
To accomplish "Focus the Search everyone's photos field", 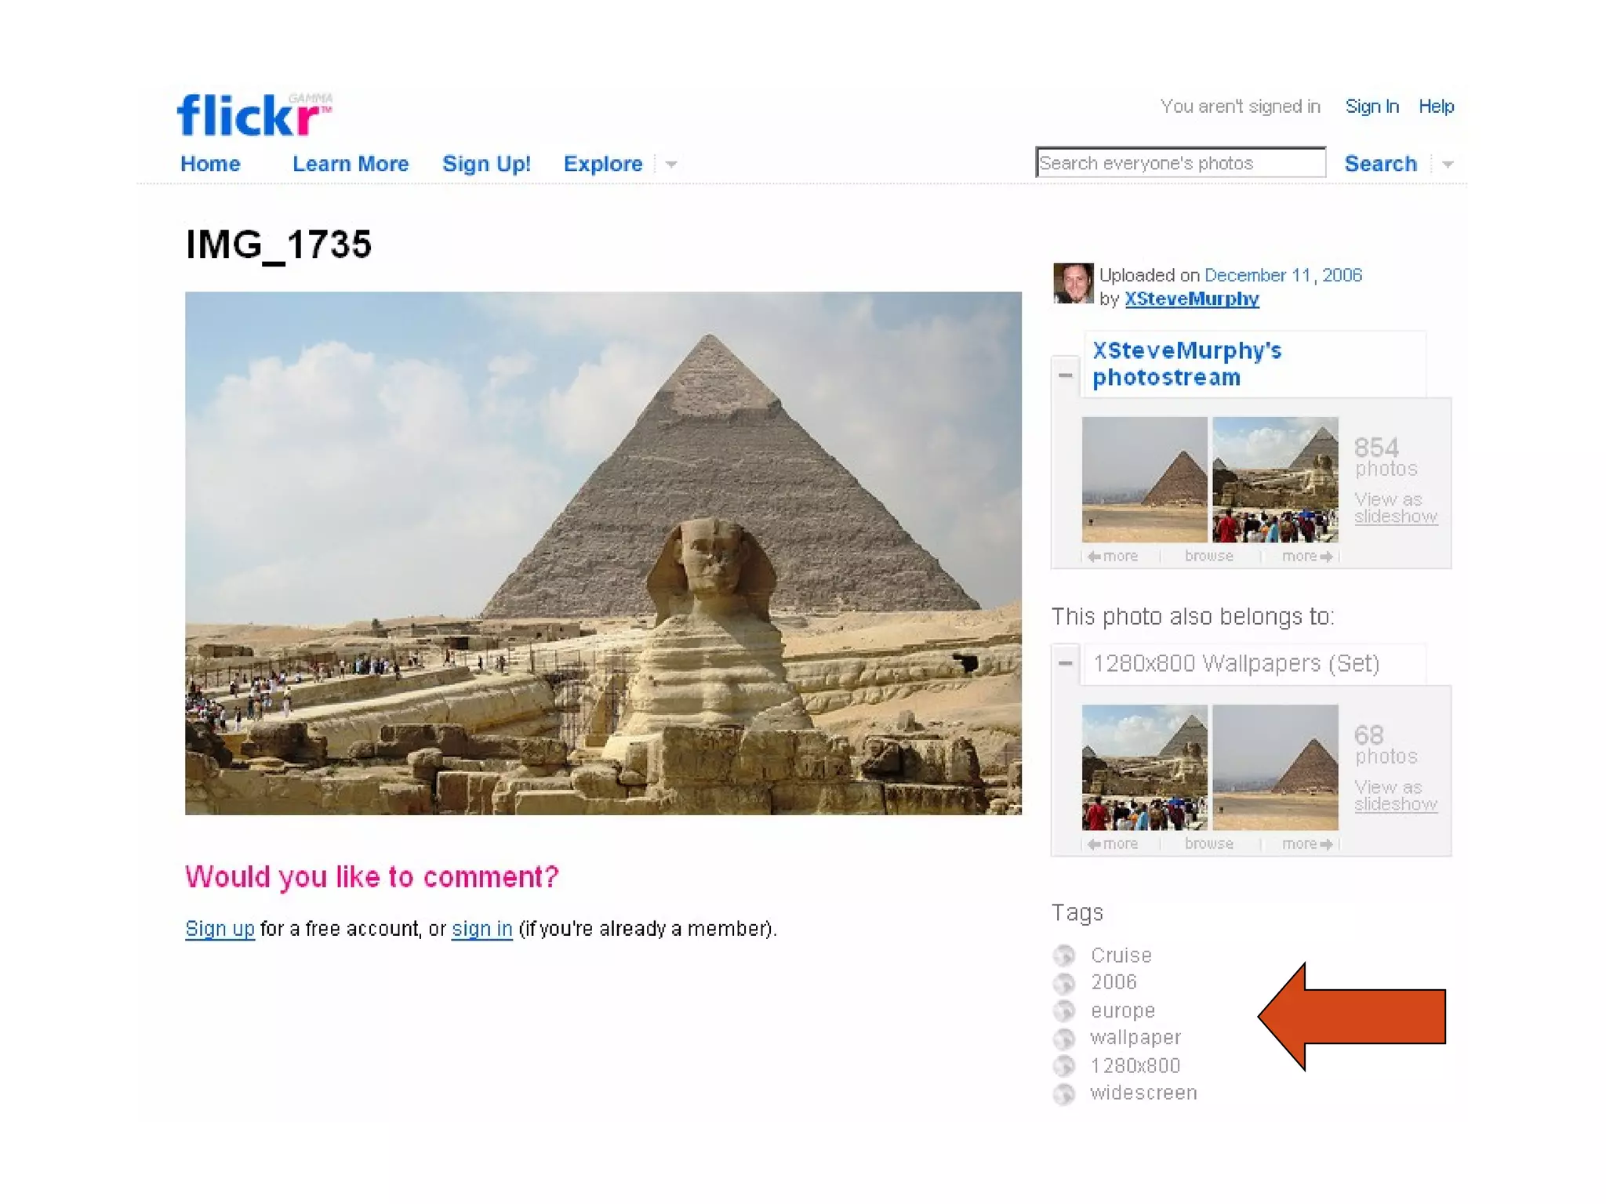I will pyautogui.click(x=1180, y=163).
